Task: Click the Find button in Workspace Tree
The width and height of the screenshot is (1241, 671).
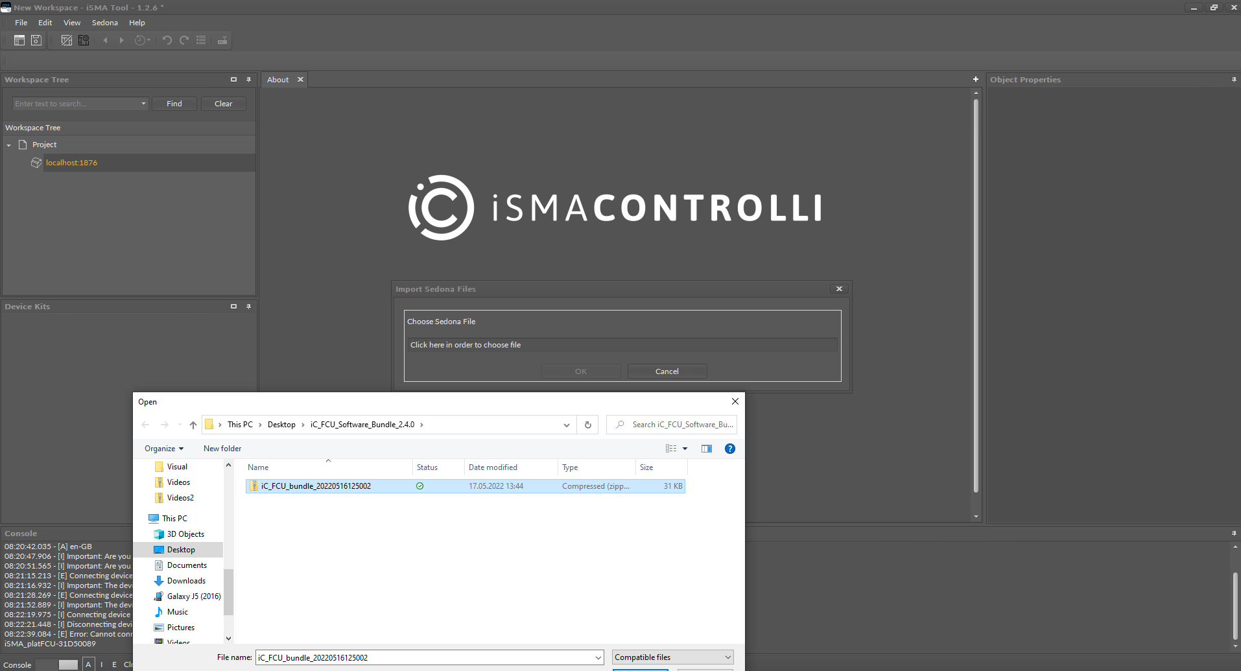Action: (174, 104)
